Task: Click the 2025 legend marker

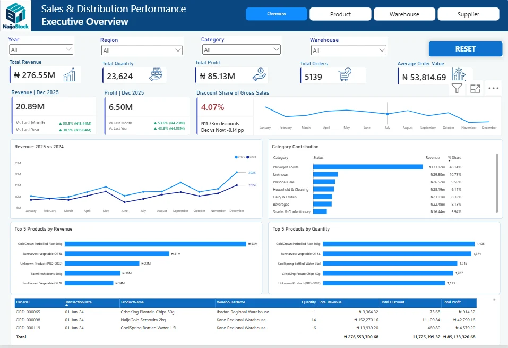Action: [x=236, y=157]
